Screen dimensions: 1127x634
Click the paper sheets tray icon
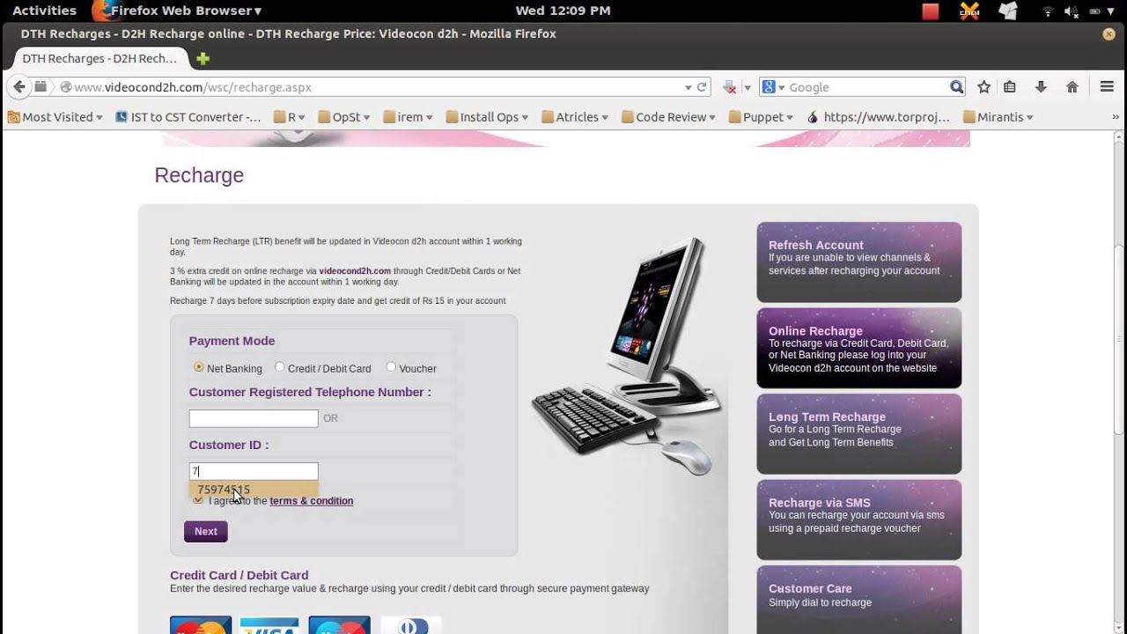click(1008, 11)
